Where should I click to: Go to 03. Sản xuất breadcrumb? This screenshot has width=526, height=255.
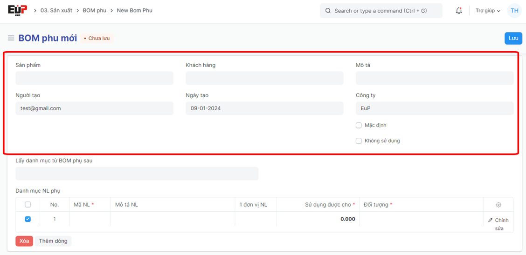click(56, 10)
